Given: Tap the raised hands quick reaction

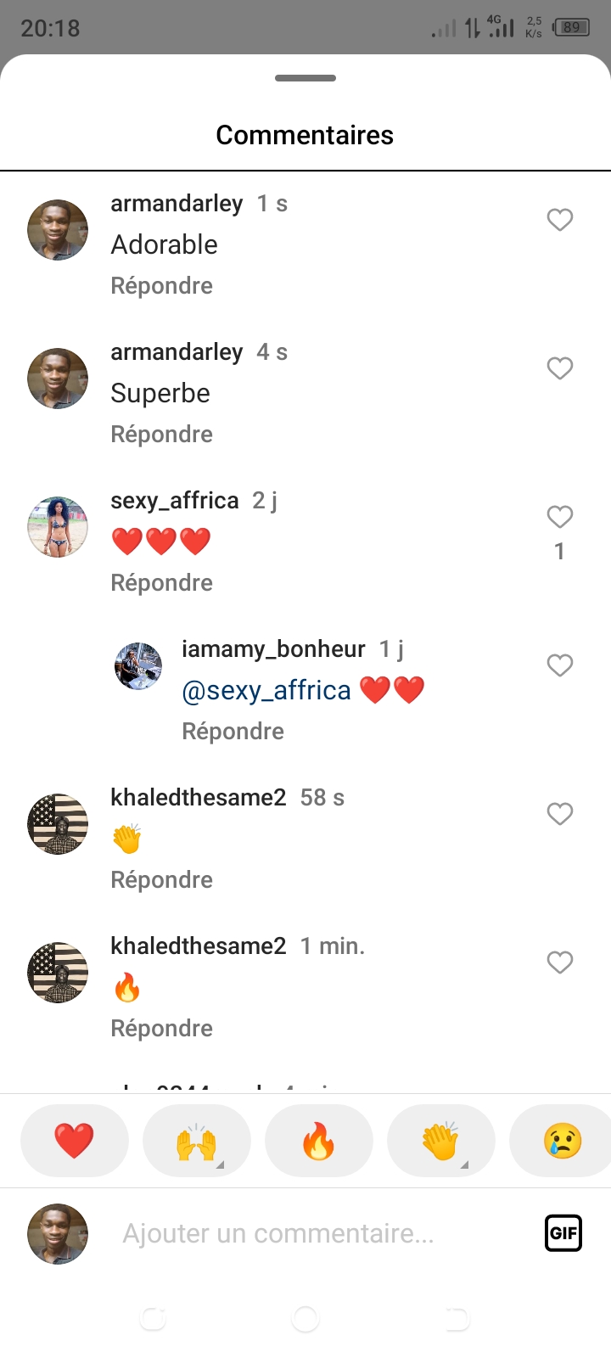Looking at the screenshot, I should [196, 1141].
